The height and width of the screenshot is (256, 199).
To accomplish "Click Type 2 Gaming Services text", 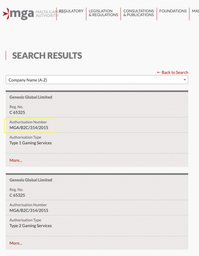I will click(x=31, y=226).
